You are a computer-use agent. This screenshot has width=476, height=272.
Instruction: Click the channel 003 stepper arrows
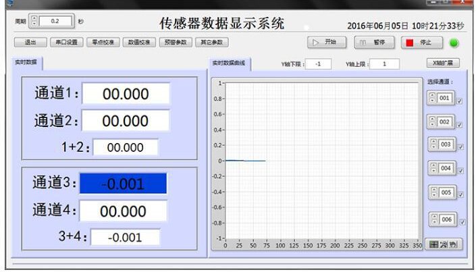coord(433,144)
